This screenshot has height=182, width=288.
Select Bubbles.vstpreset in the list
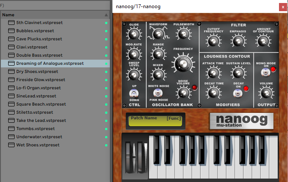click(x=35, y=30)
